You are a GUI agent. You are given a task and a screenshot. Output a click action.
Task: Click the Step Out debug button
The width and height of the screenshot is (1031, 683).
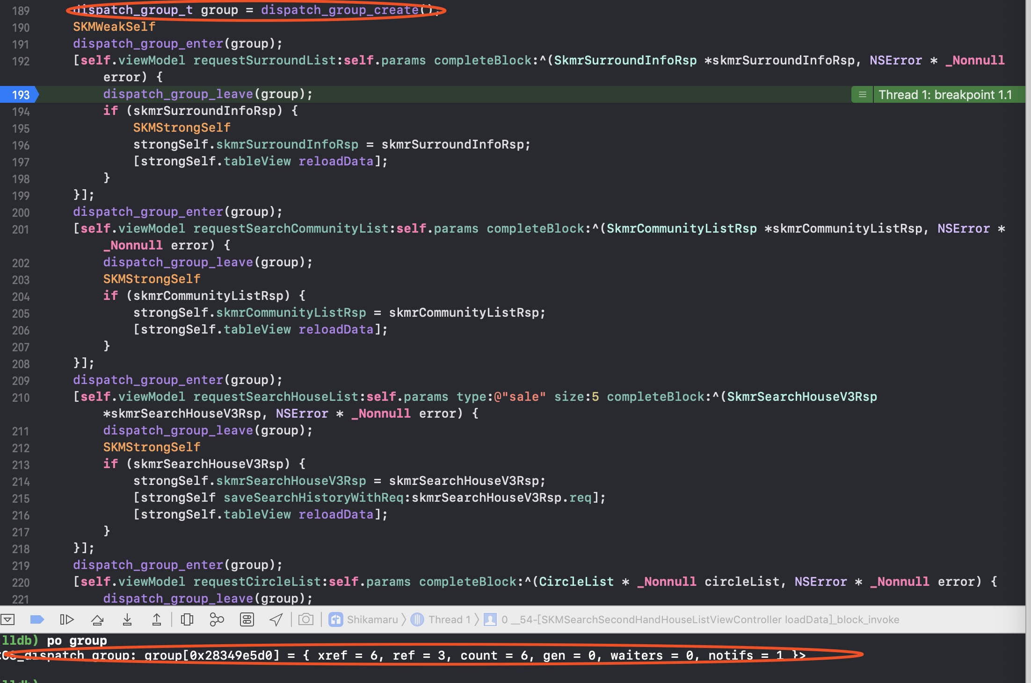coord(157,620)
